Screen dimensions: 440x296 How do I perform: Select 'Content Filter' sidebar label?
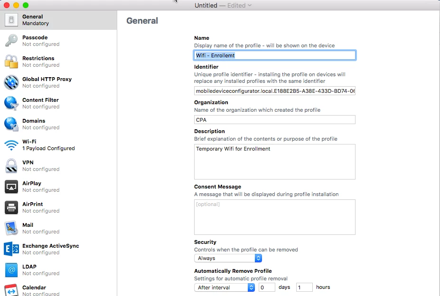(x=40, y=100)
